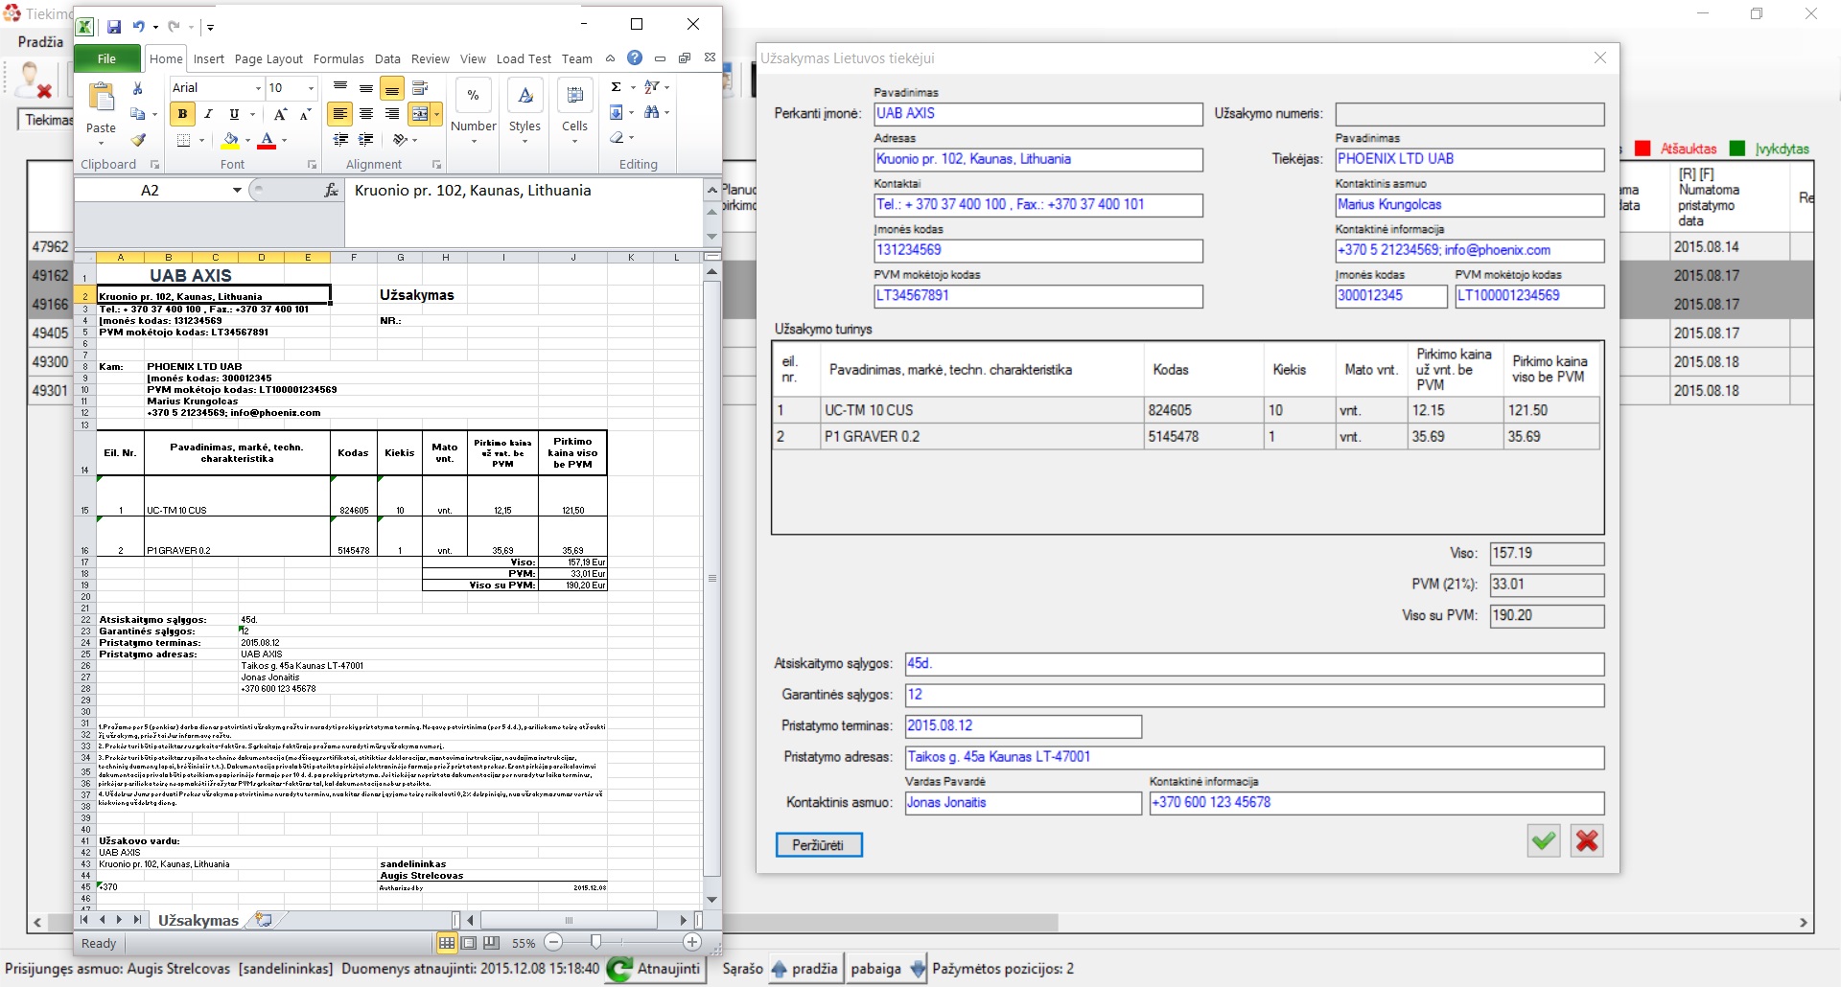The image size is (1841, 987).
Task: Toggle Align Text Right
Action: tap(392, 114)
